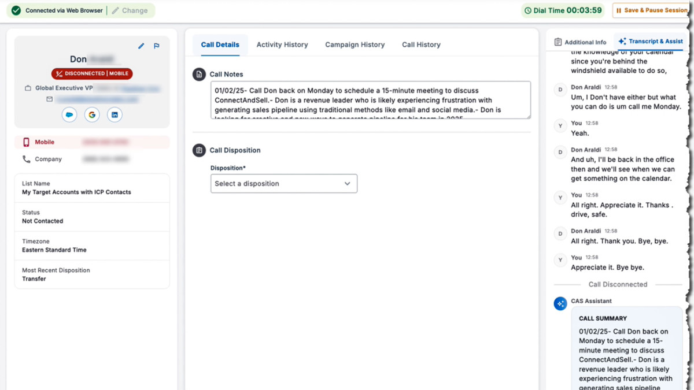Screen dimensions: 694x390
Task: Open the contact's LinkedIn profile
Action: pyautogui.click(x=115, y=115)
